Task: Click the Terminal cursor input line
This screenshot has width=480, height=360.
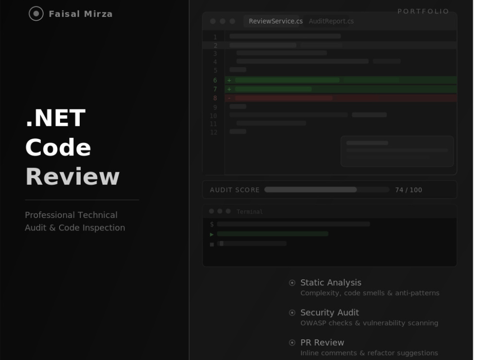Action: 252,244
